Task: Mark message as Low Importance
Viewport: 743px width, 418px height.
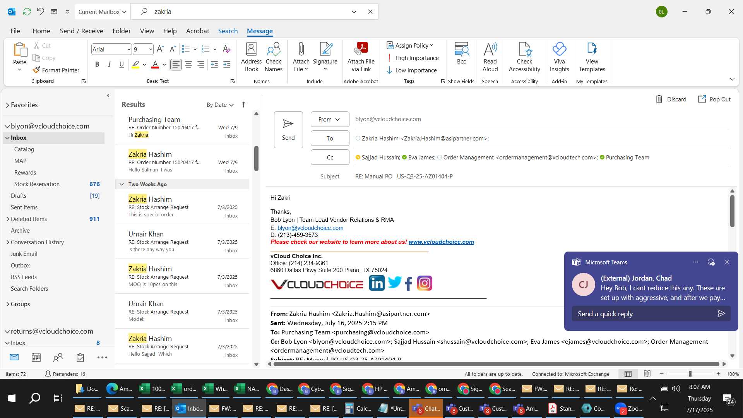Action: point(412,70)
